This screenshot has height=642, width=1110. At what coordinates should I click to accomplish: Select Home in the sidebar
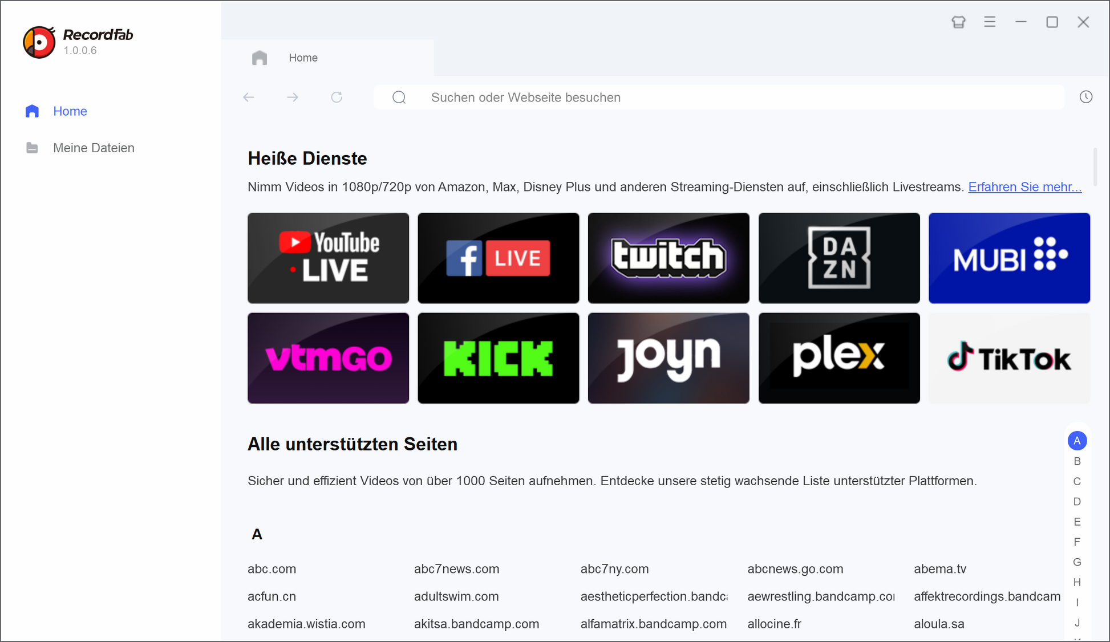70,111
